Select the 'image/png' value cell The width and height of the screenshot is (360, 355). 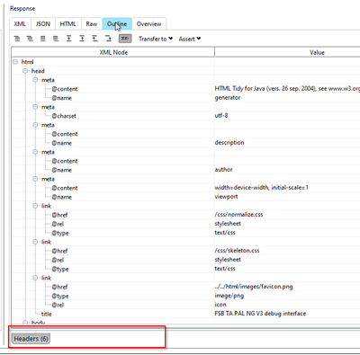coord(229,296)
